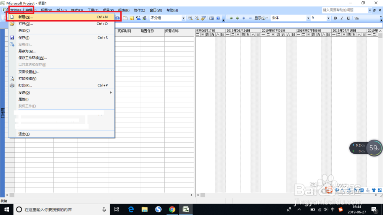The height and width of the screenshot is (215, 383).
Task: Click the Windows Start button
Action: (x=7, y=209)
